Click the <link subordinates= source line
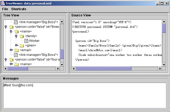170x112 pixels. pos(120,55)
